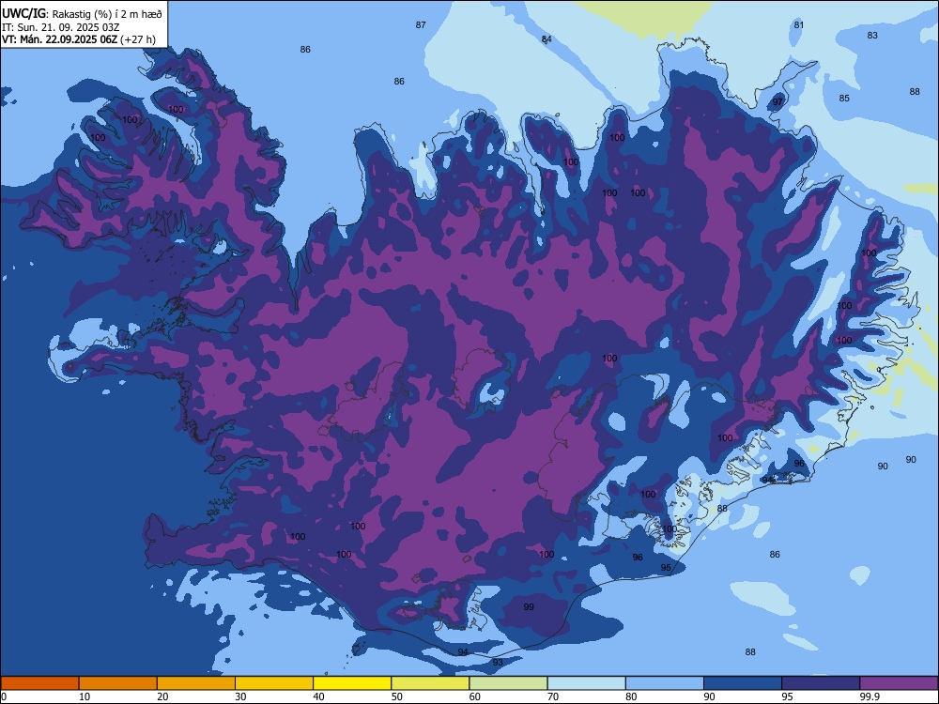This screenshot has height=704, width=939.
Task: Click the '93' humidity value off the south coast
Action: pyautogui.click(x=499, y=662)
